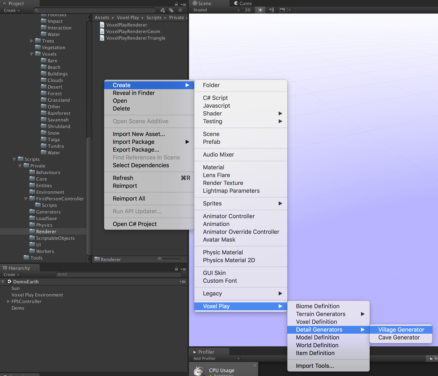The image size is (438, 376).
Task: Enable Scene audio via the speaker icon
Action: pyautogui.click(x=270, y=10)
